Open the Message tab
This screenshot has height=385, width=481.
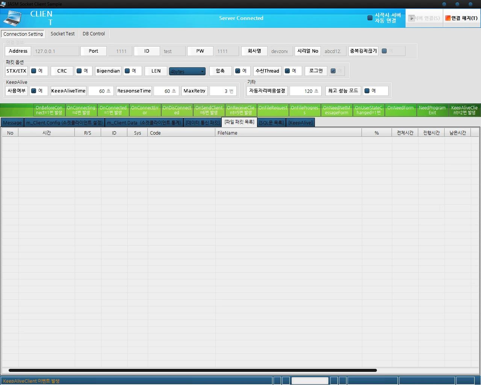pyautogui.click(x=12, y=123)
